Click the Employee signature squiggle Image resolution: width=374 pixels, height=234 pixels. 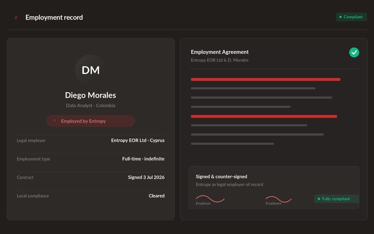tap(278, 199)
